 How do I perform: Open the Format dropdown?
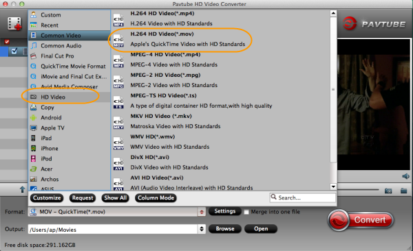pos(202,212)
